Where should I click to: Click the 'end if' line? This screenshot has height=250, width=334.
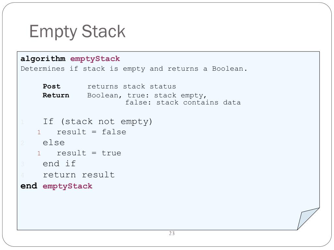[59, 164]
